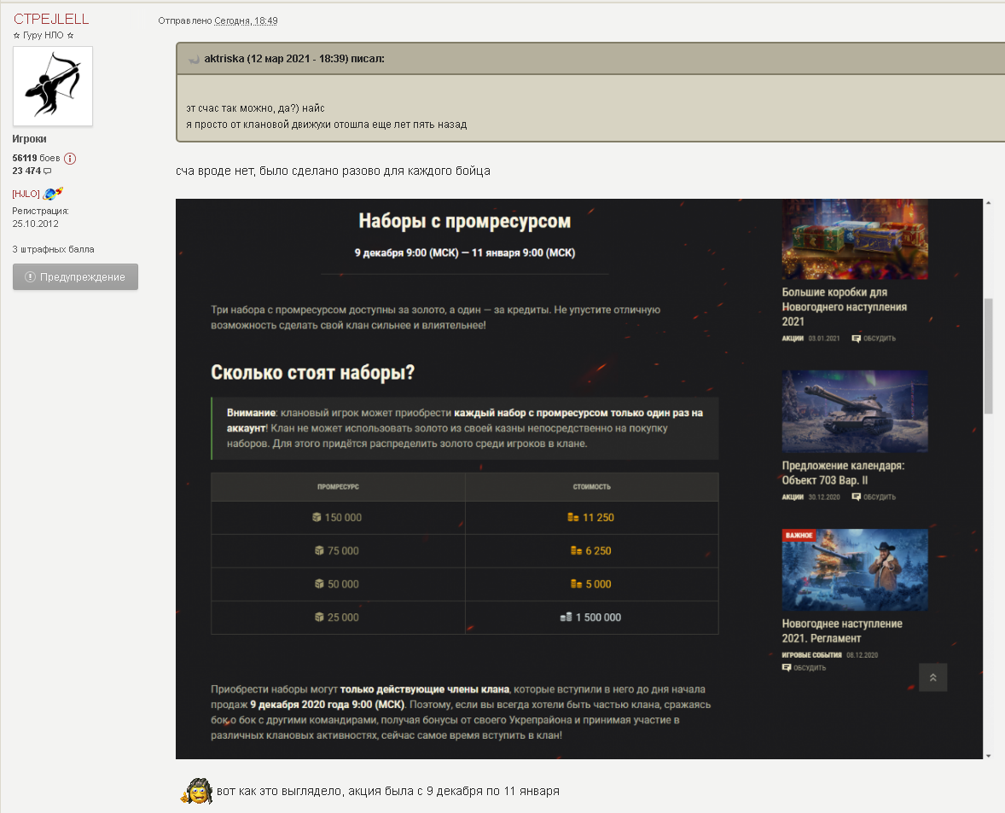Click the АКЦИИ tag dated 30.12.2020
Screen dimensions: 1005x813
click(793, 497)
